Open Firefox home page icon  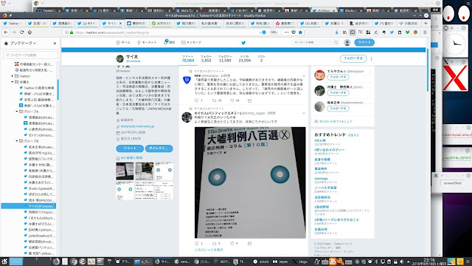pyautogui.click(x=29, y=33)
